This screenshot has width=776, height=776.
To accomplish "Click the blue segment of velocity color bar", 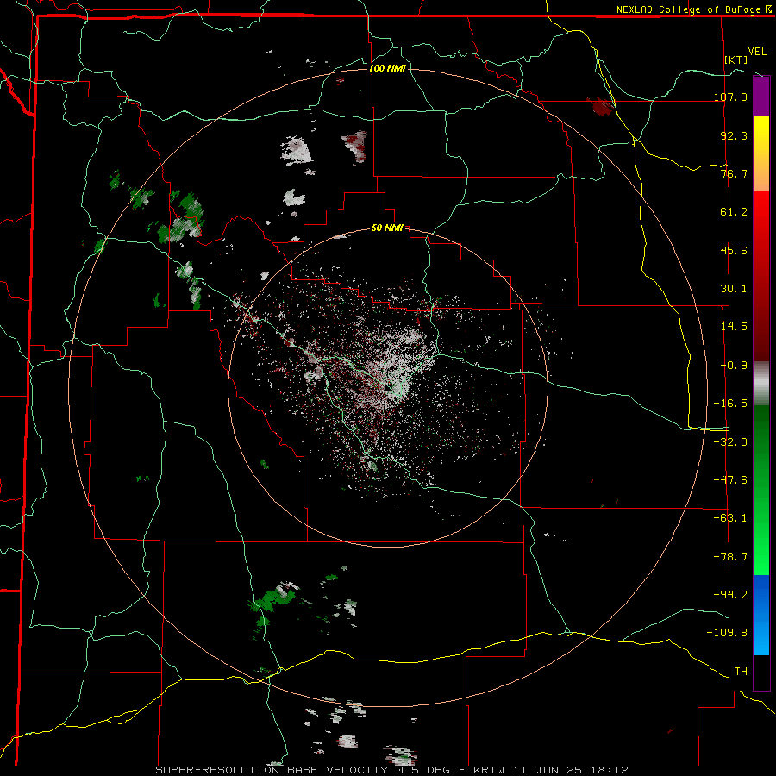I will tap(761, 615).
